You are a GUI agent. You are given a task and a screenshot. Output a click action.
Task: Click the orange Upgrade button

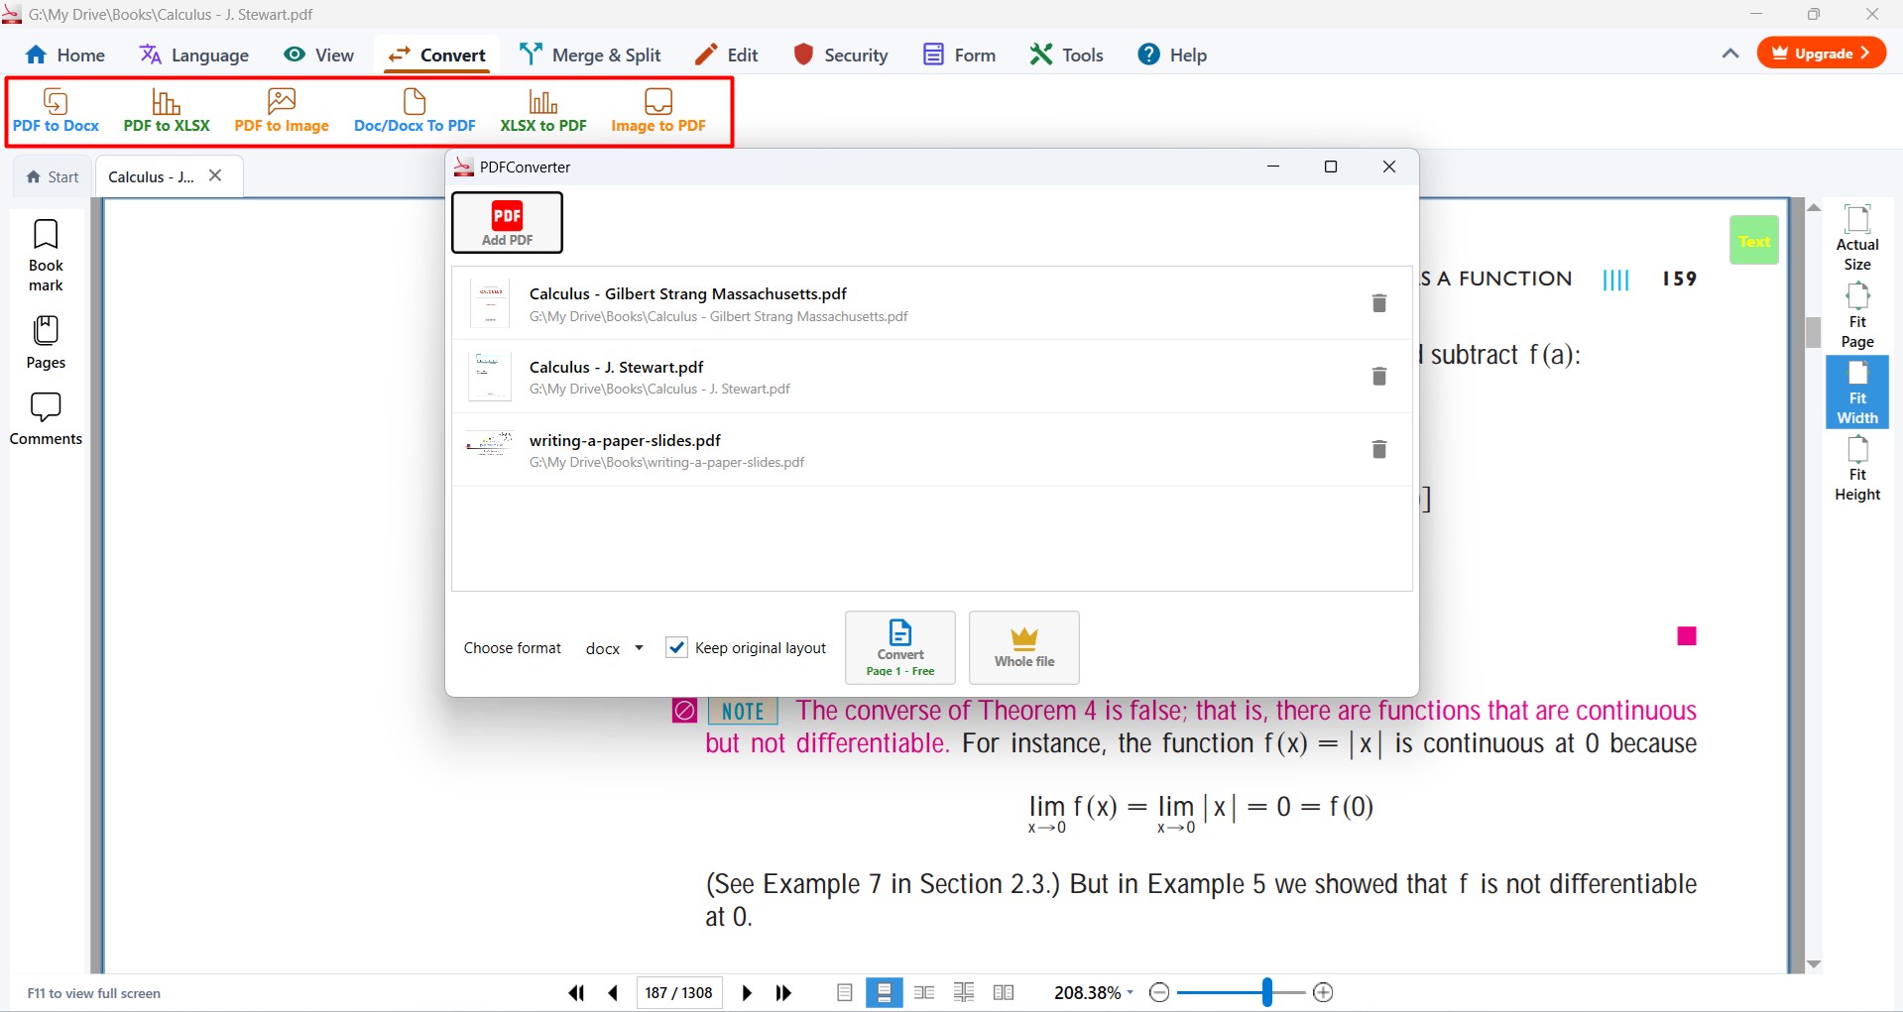(1822, 54)
